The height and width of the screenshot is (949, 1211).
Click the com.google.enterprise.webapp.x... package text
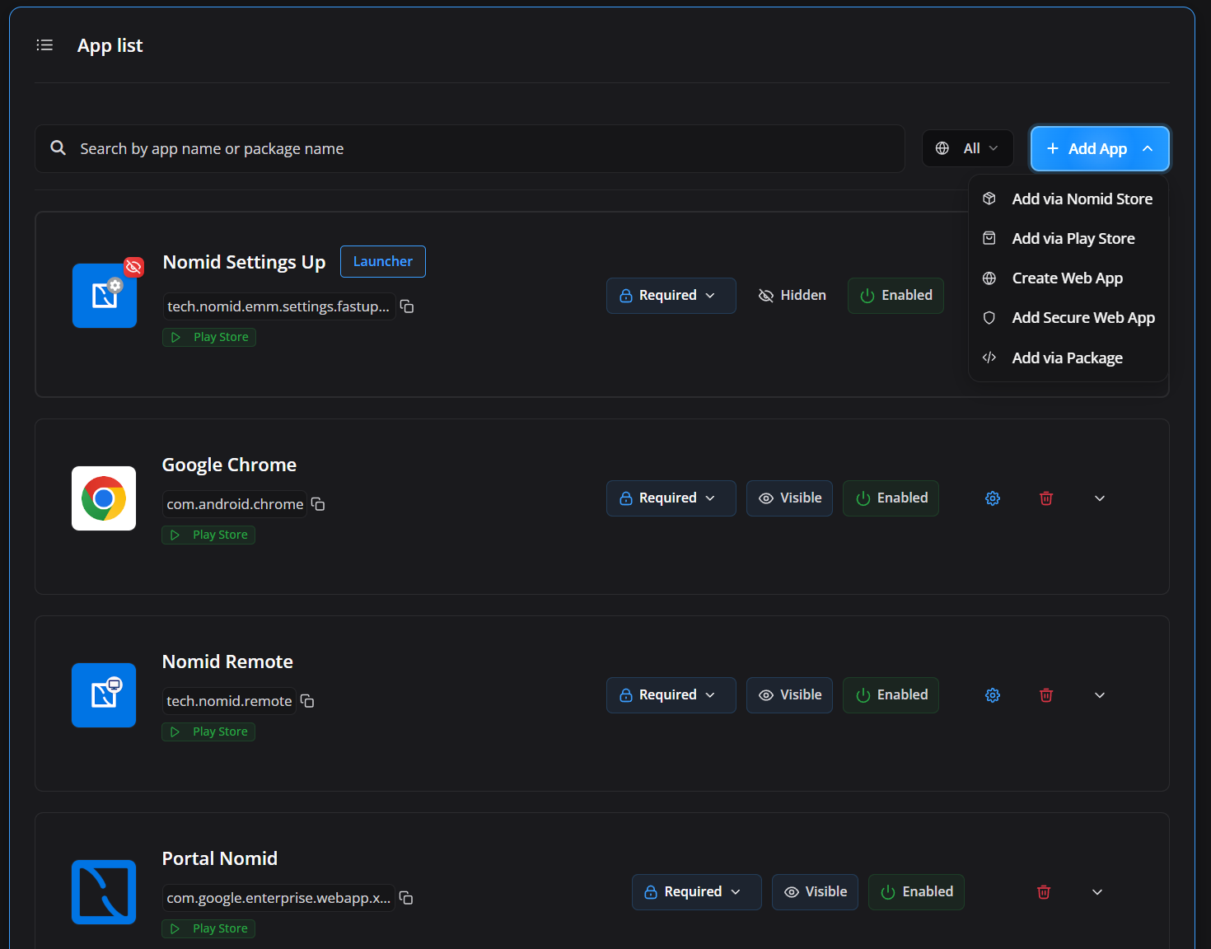pos(278,898)
